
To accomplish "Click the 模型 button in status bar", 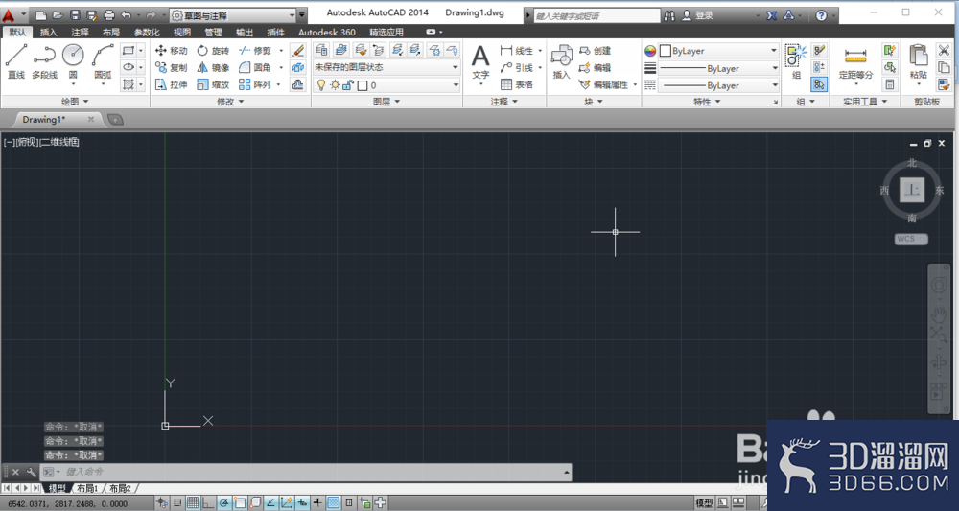I will (x=704, y=503).
